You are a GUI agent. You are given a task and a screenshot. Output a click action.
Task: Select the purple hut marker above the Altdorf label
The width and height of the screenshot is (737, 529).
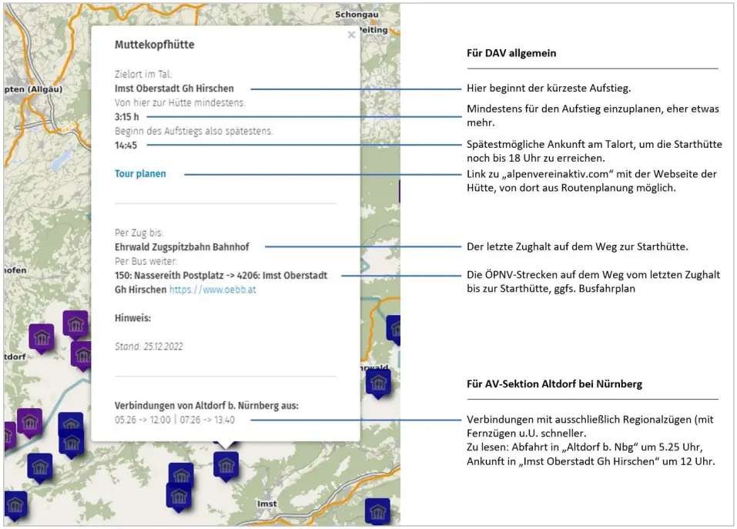[42, 337]
